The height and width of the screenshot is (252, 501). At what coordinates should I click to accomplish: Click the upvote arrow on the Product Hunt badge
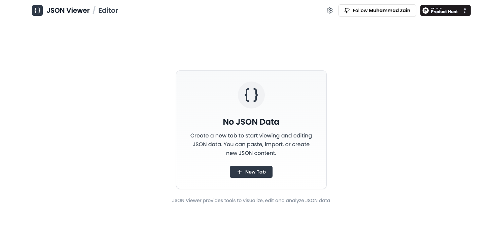point(465,9)
